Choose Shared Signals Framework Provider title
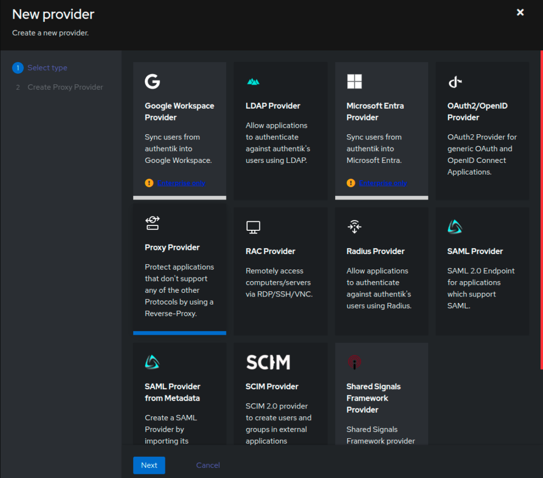 click(x=374, y=398)
